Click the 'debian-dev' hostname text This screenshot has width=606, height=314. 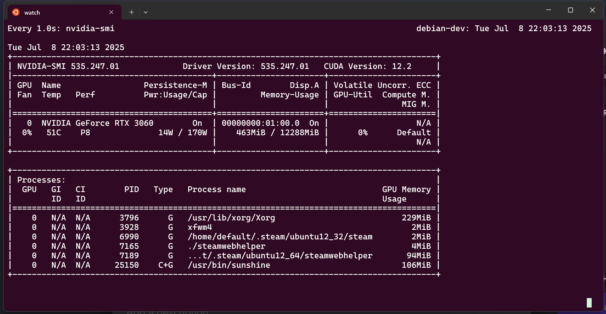(x=441, y=28)
